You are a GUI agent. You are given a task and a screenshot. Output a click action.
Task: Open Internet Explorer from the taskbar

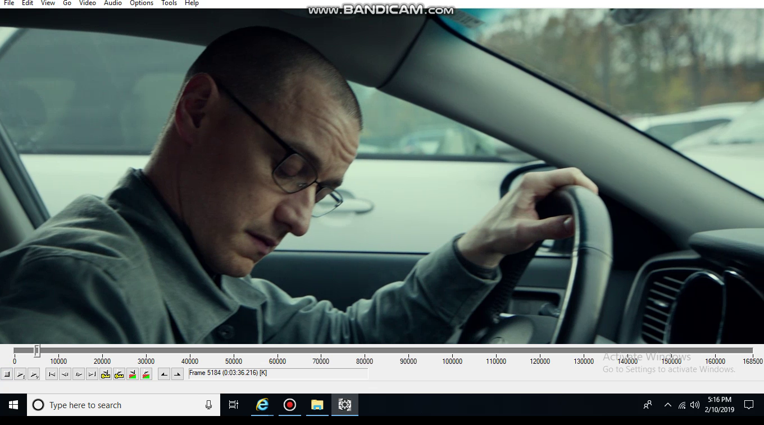(x=262, y=405)
